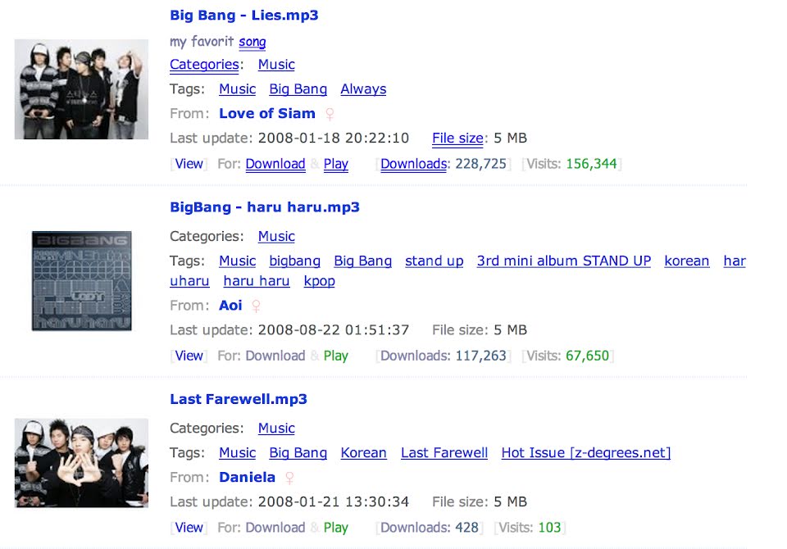Image resolution: width=787 pixels, height=549 pixels.
Task: Play the Big Bang - Lies track
Action: (x=336, y=164)
